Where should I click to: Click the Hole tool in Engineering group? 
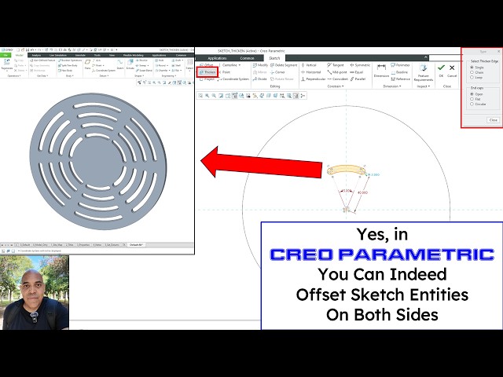tap(160, 60)
